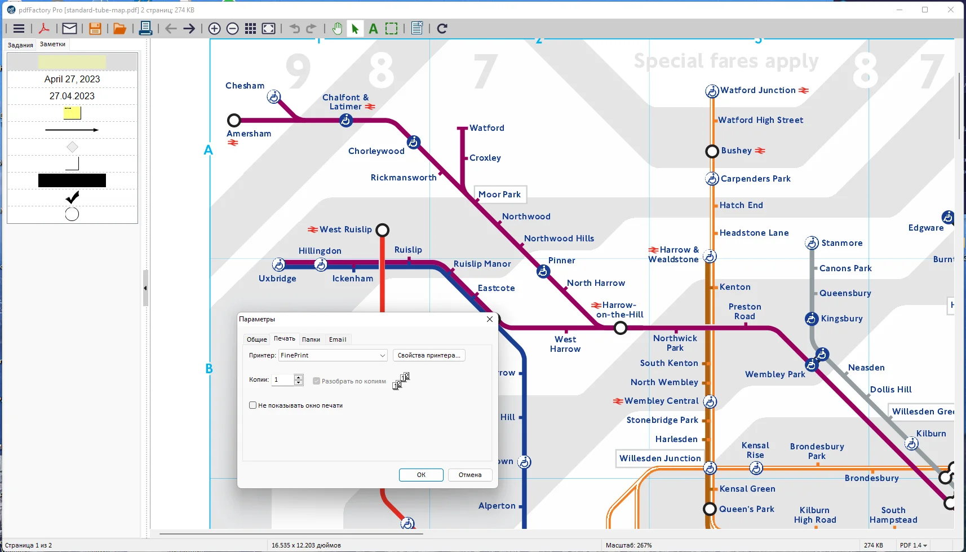
Task: Decrease copies with the down stepper arrow
Action: click(x=299, y=383)
